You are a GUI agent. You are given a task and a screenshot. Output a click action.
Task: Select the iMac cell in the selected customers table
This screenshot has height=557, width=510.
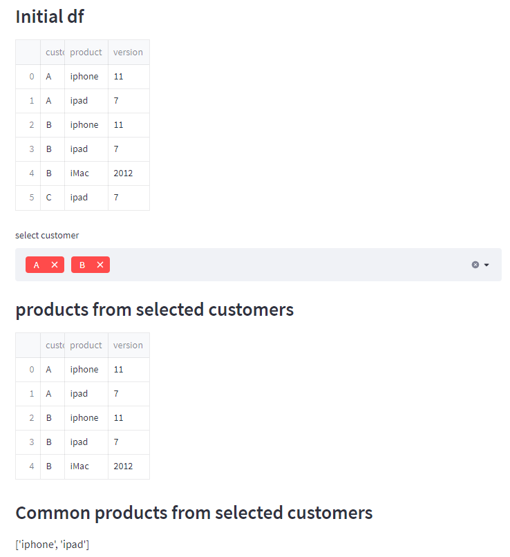[79, 466]
